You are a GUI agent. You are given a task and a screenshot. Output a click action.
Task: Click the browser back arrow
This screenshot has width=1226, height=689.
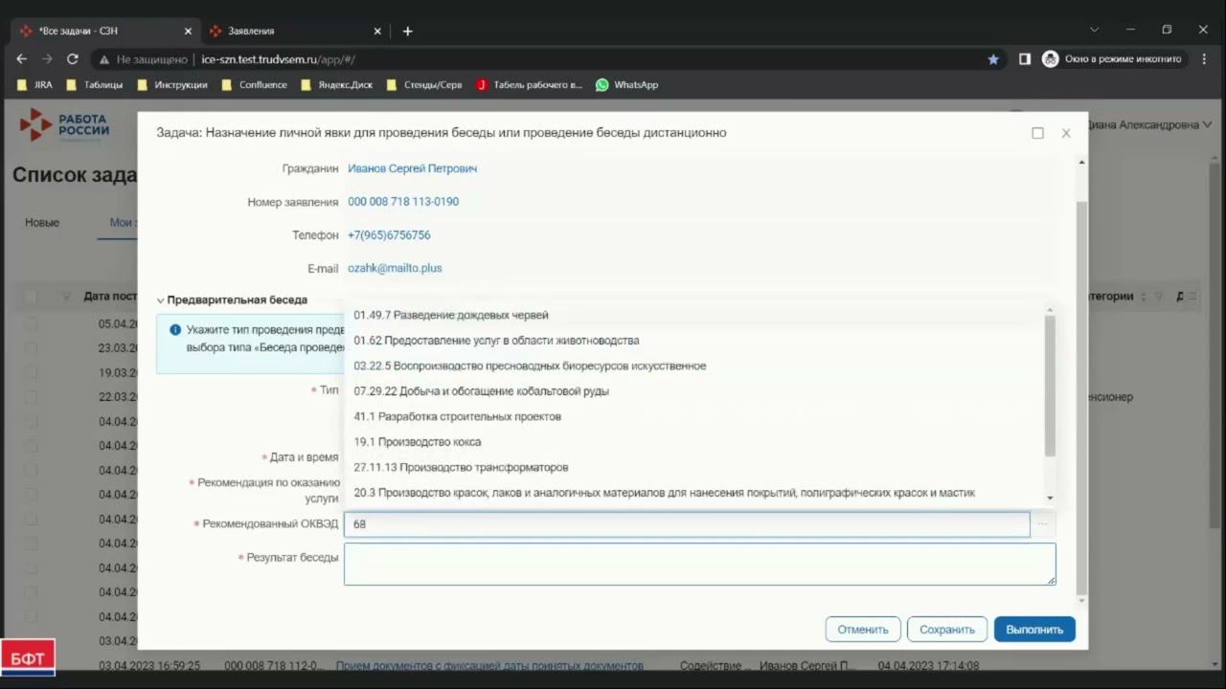pos(22,58)
